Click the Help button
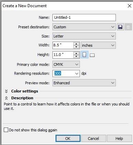 [119, 139]
